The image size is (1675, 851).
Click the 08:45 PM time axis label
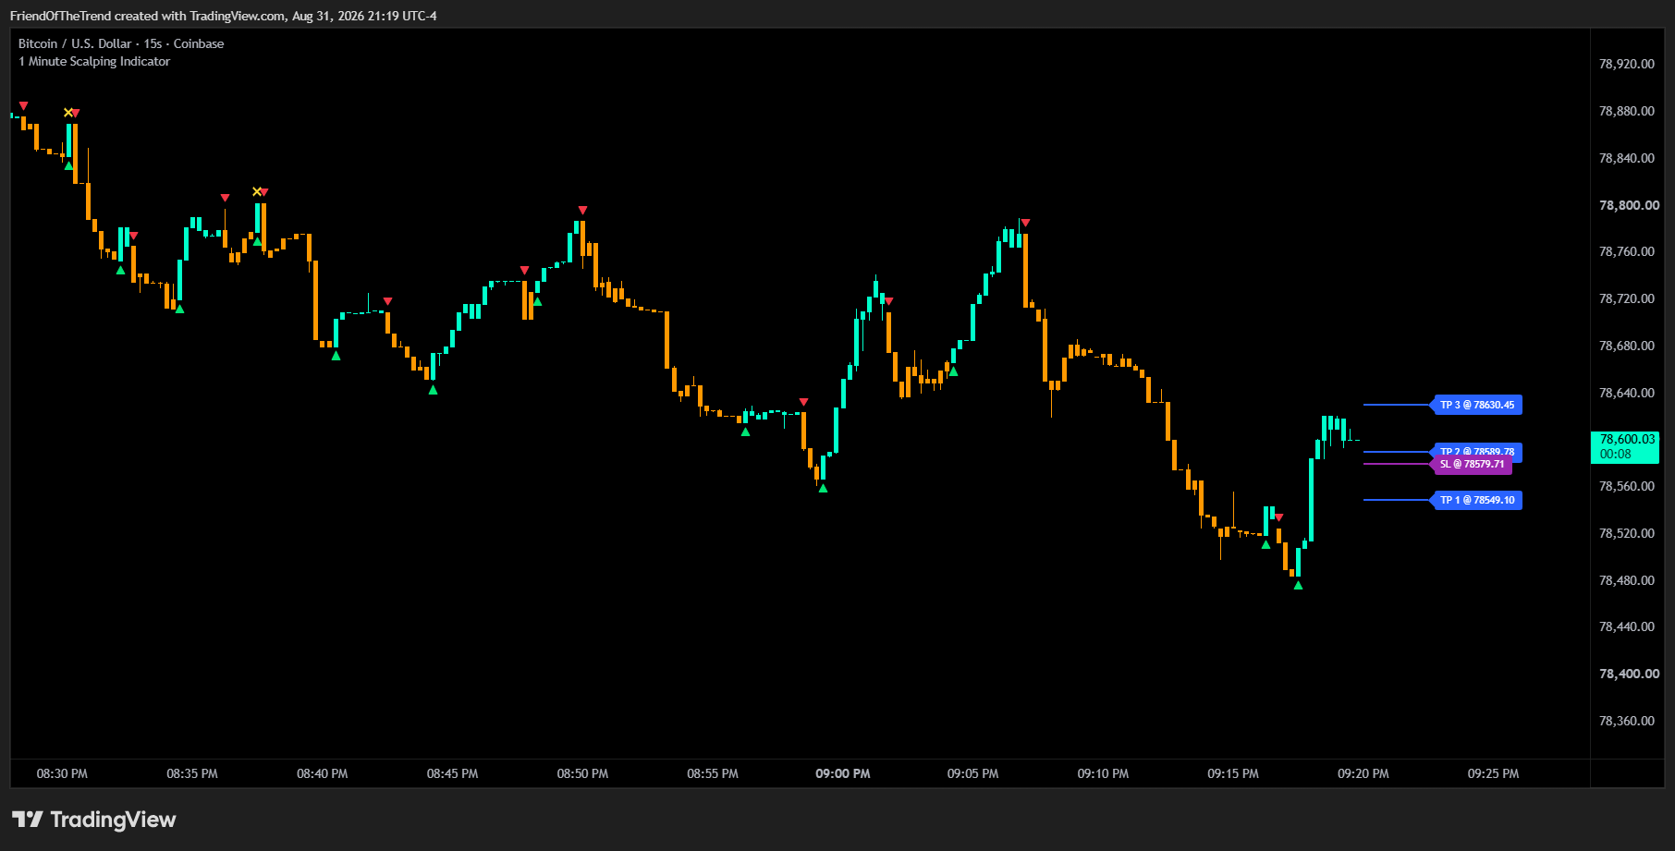[x=452, y=773]
